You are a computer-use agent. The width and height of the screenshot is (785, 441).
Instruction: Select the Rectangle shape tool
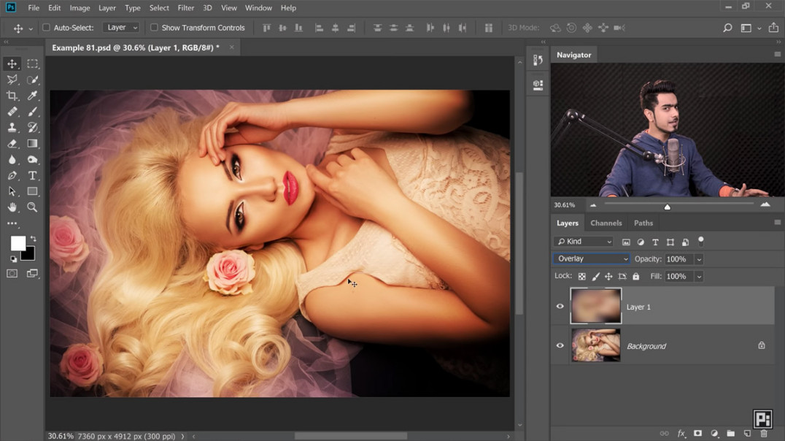[33, 191]
